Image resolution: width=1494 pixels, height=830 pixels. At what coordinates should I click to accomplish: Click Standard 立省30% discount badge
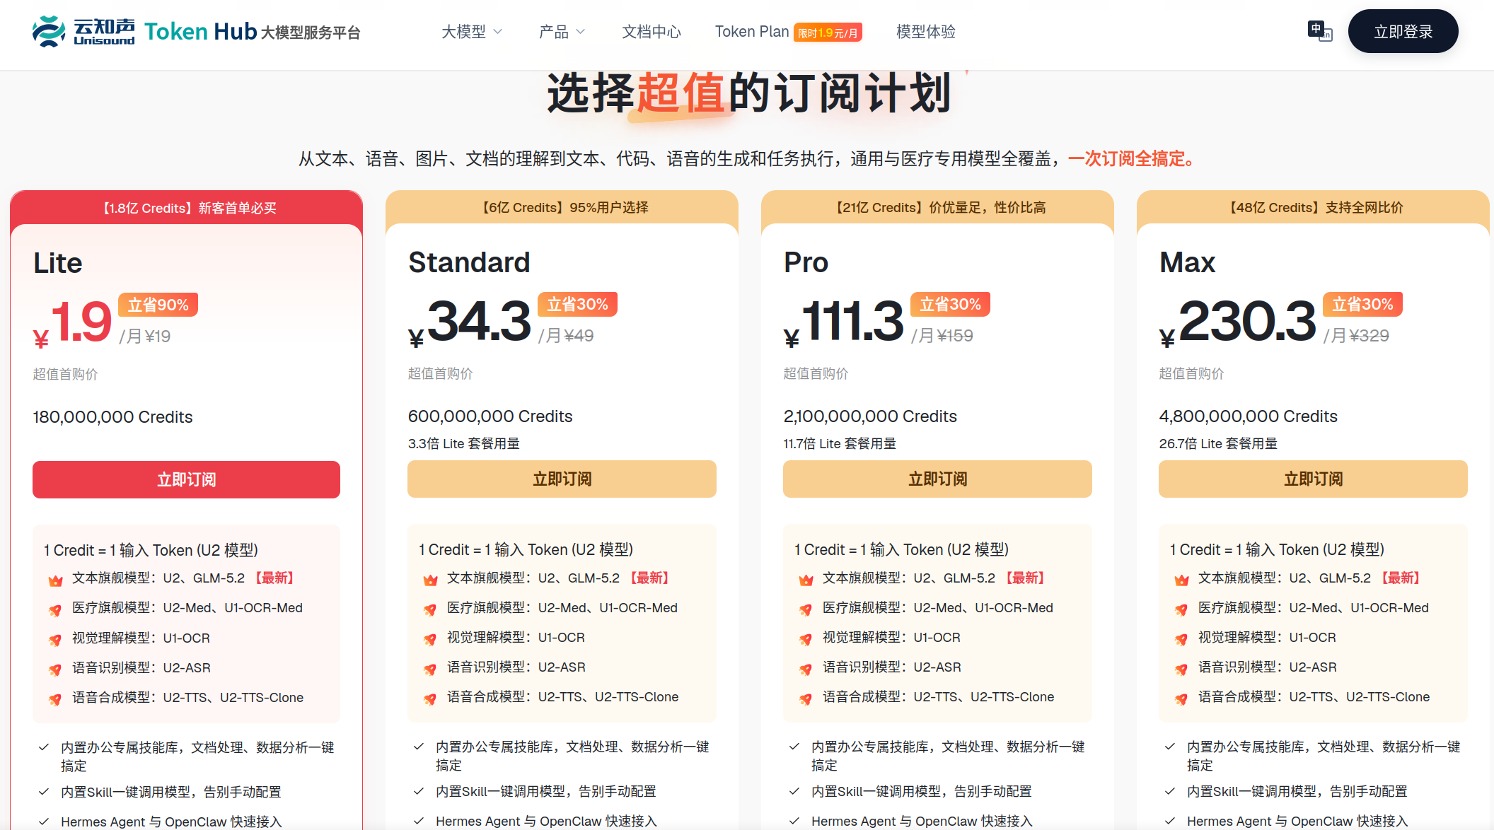pyautogui.click(x=577, y=304)
